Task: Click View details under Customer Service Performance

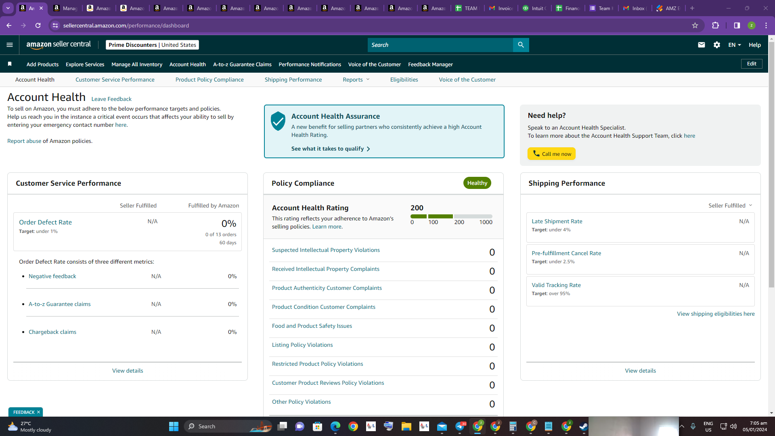Action: pyautogui.click(x=128, y=371)
